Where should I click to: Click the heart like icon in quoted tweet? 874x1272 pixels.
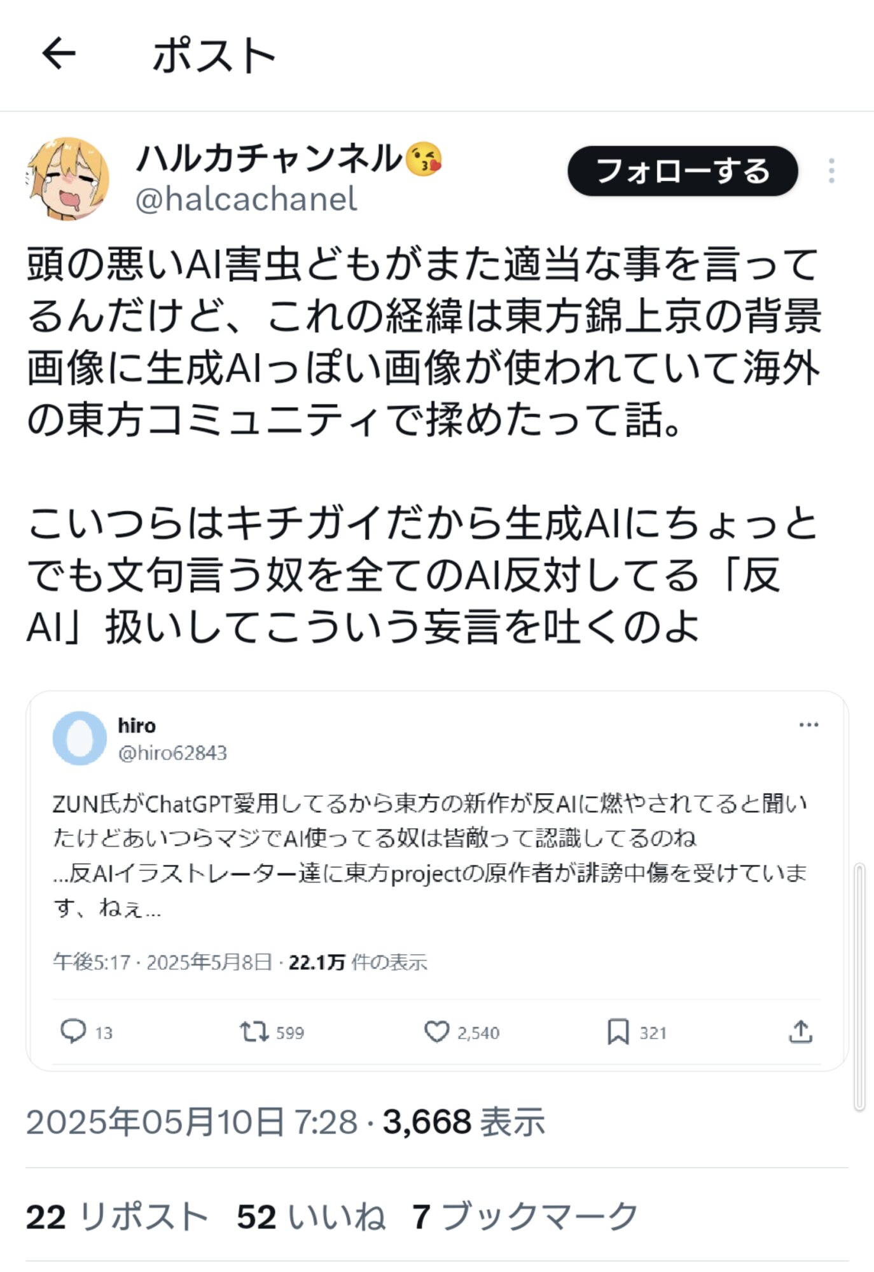click(x=436, y=1031)
